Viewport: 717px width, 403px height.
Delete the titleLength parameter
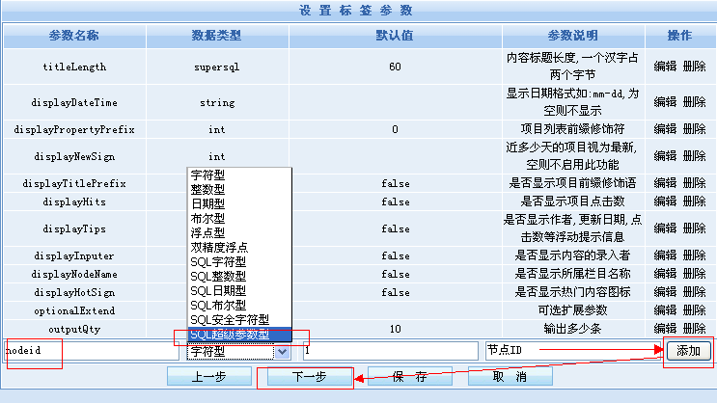[694, 67]
